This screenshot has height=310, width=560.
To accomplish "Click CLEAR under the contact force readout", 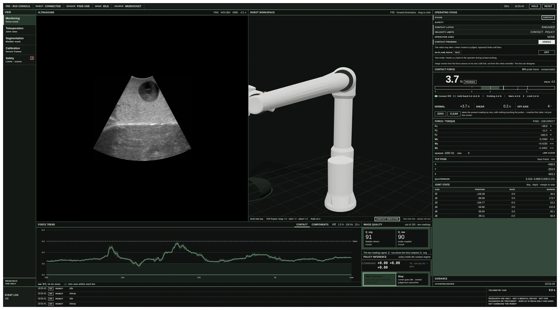I will [454, 114].
